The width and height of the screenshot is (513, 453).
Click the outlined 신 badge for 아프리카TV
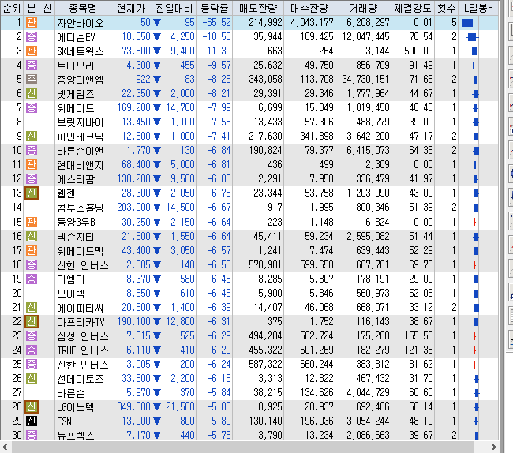click(32, 321)
